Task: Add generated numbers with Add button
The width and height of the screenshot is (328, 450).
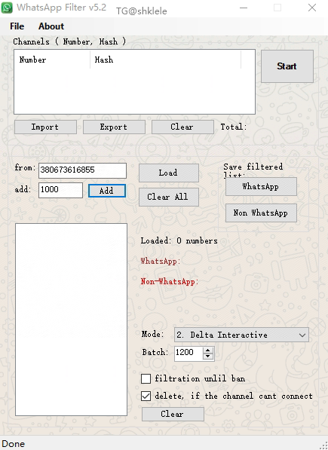Action: coord(107,191)
